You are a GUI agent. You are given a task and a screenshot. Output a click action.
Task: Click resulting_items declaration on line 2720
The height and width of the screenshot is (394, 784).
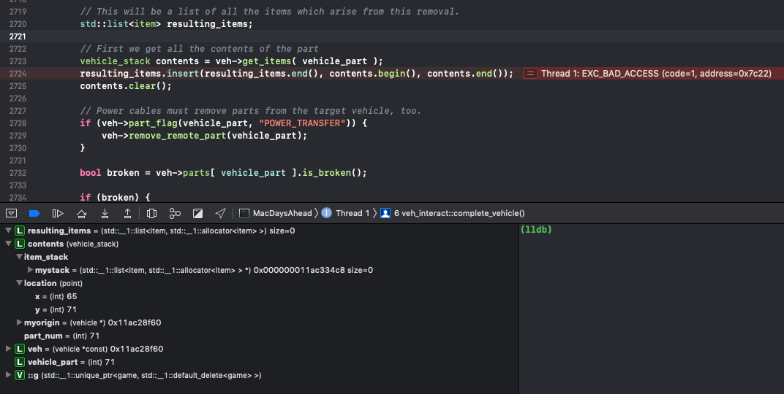pos(209,24)
